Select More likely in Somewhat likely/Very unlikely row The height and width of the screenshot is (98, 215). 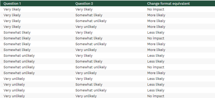coord(156,50)
